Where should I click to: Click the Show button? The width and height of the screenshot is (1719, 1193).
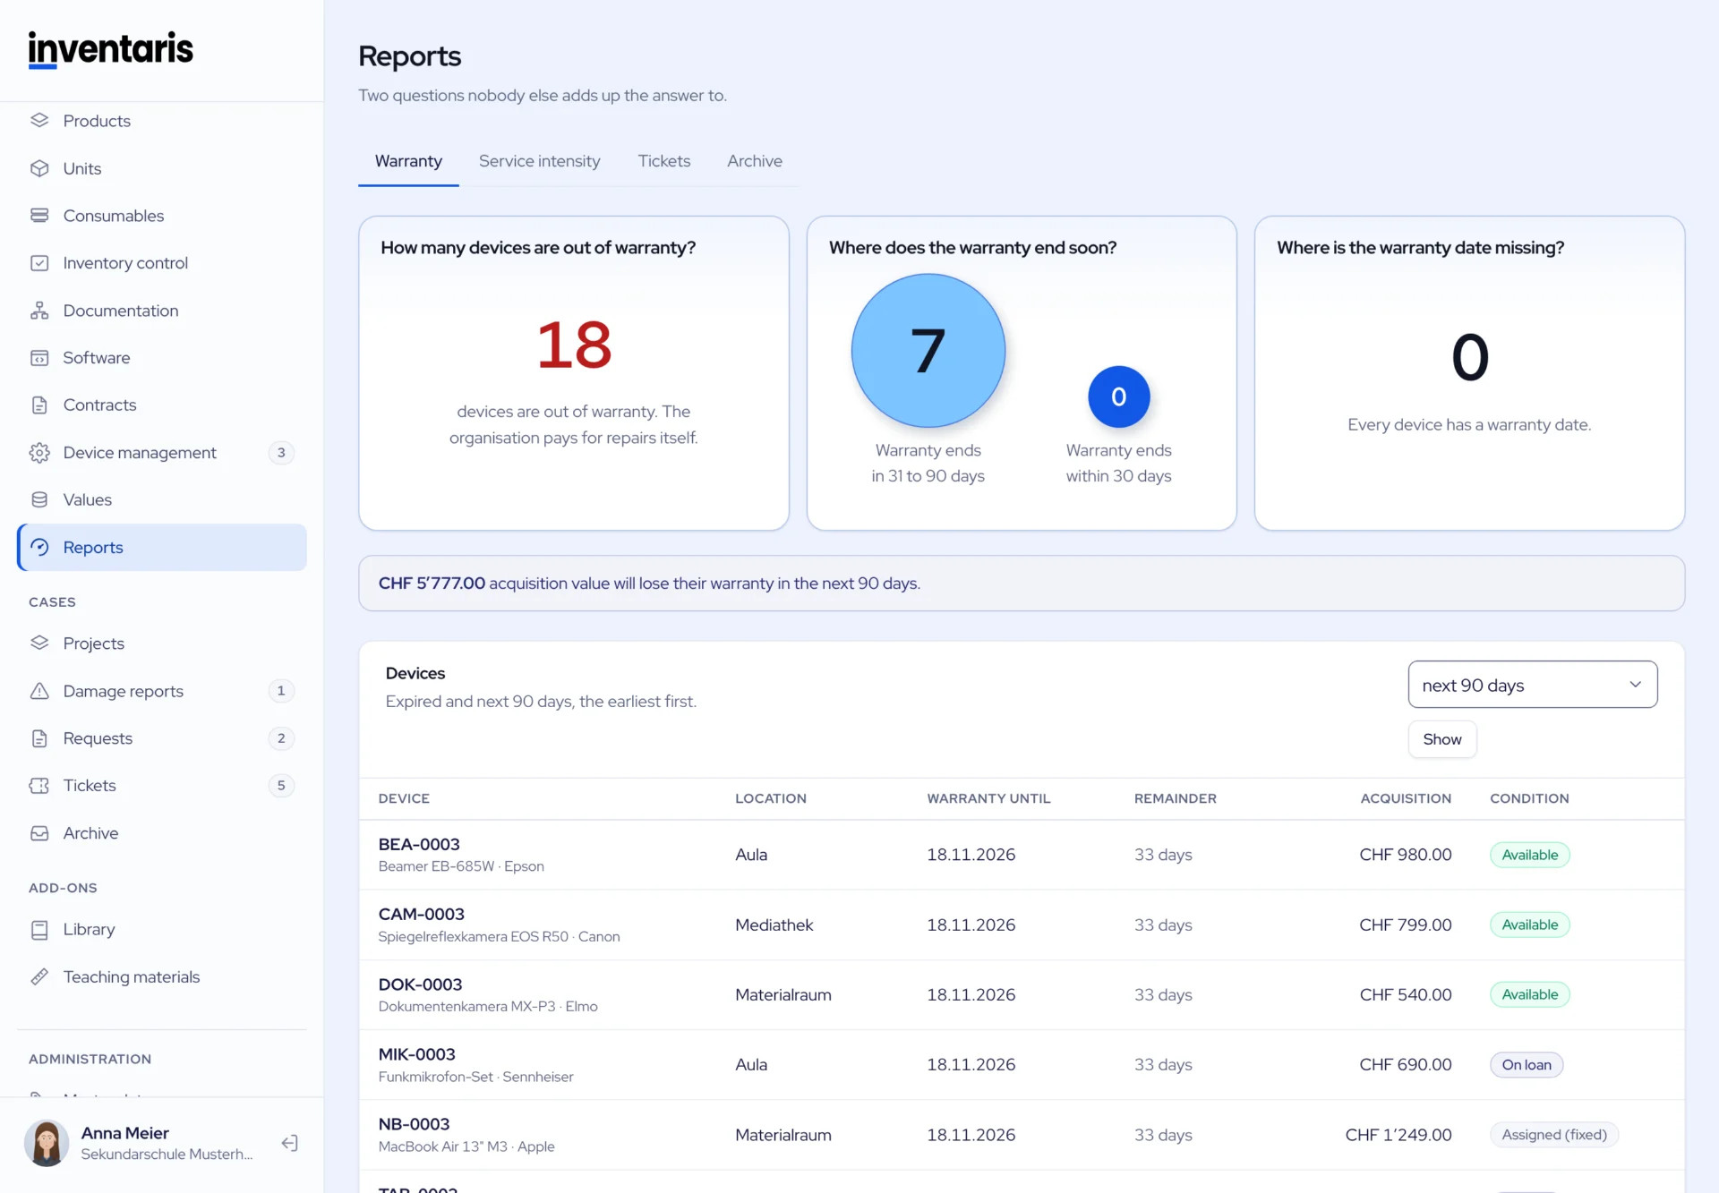[x=1441, y=739]
